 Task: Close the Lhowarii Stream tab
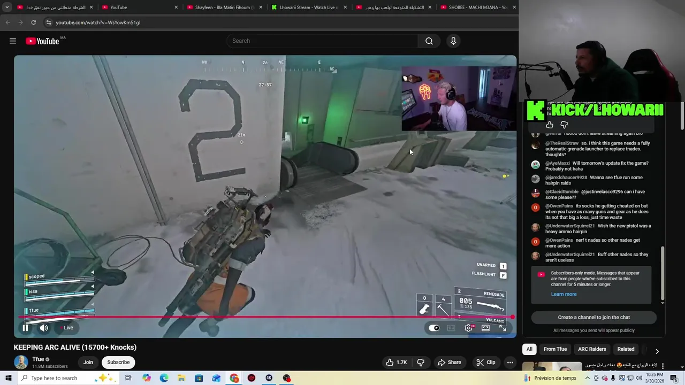[345, 7]
